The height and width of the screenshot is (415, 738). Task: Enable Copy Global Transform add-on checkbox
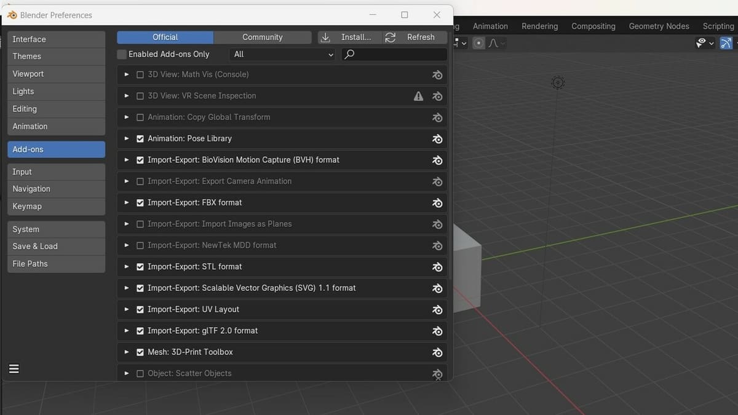(140, 117)
